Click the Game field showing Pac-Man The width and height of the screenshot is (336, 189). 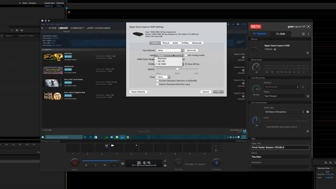click(x=280, y=157)
